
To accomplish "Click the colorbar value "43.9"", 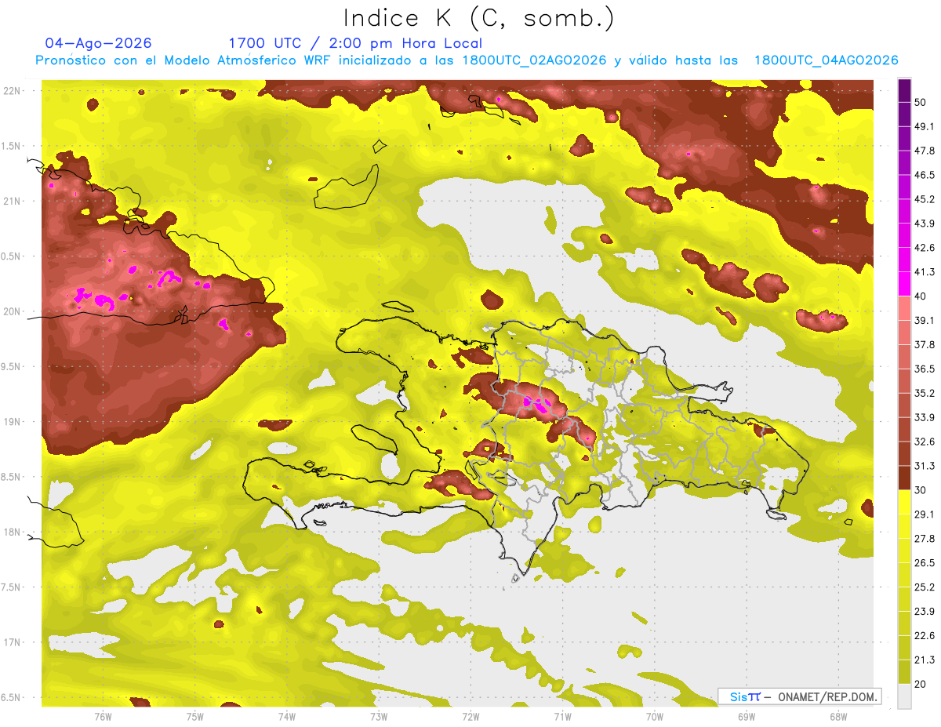I will click(924, 224).
